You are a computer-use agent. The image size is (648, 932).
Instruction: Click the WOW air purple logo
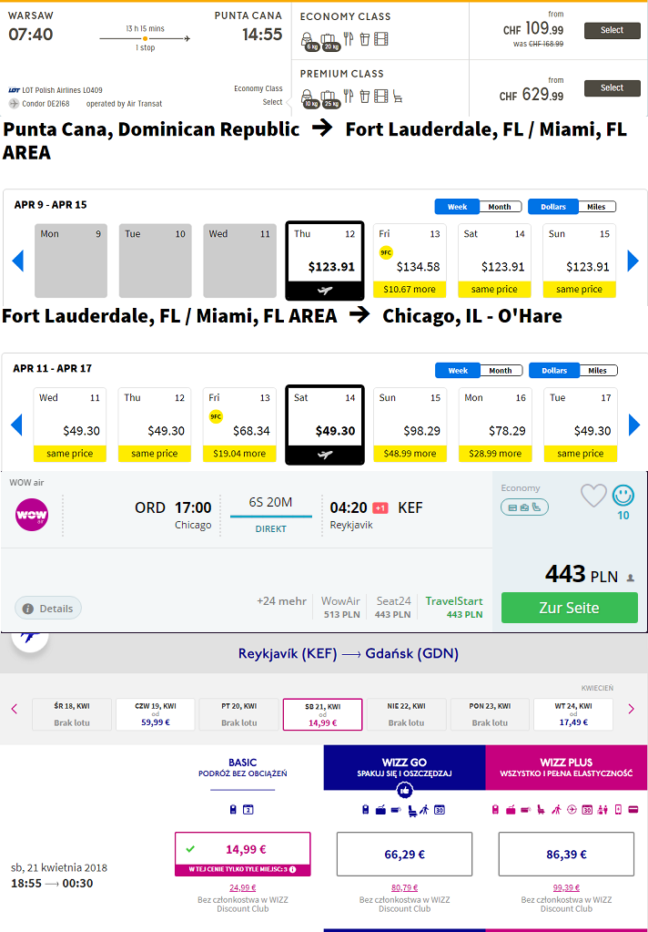tap(32, 515)
